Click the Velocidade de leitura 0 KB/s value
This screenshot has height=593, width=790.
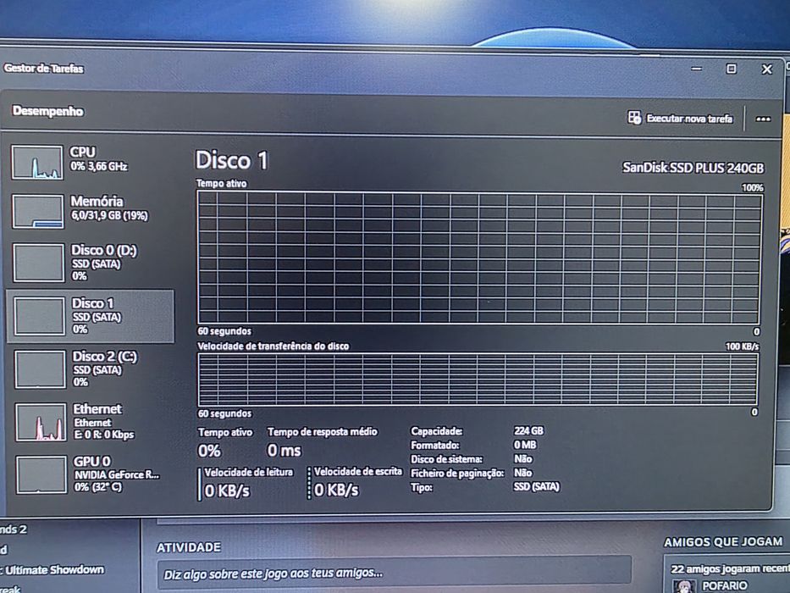[x=227, y=490]
